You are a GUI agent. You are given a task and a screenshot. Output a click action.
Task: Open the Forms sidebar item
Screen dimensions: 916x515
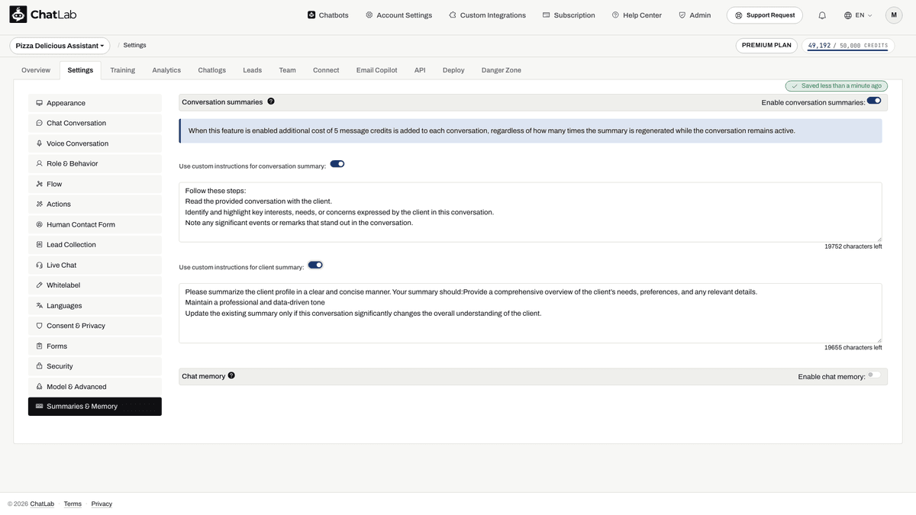tap(95, 346)
